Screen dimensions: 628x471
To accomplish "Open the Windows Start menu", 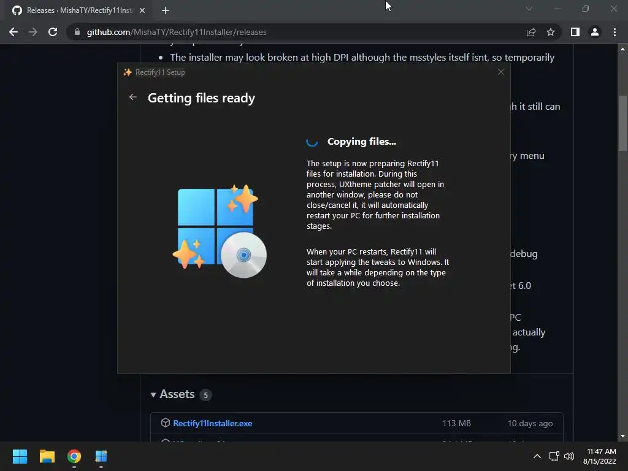I will (x=20, y=456).
